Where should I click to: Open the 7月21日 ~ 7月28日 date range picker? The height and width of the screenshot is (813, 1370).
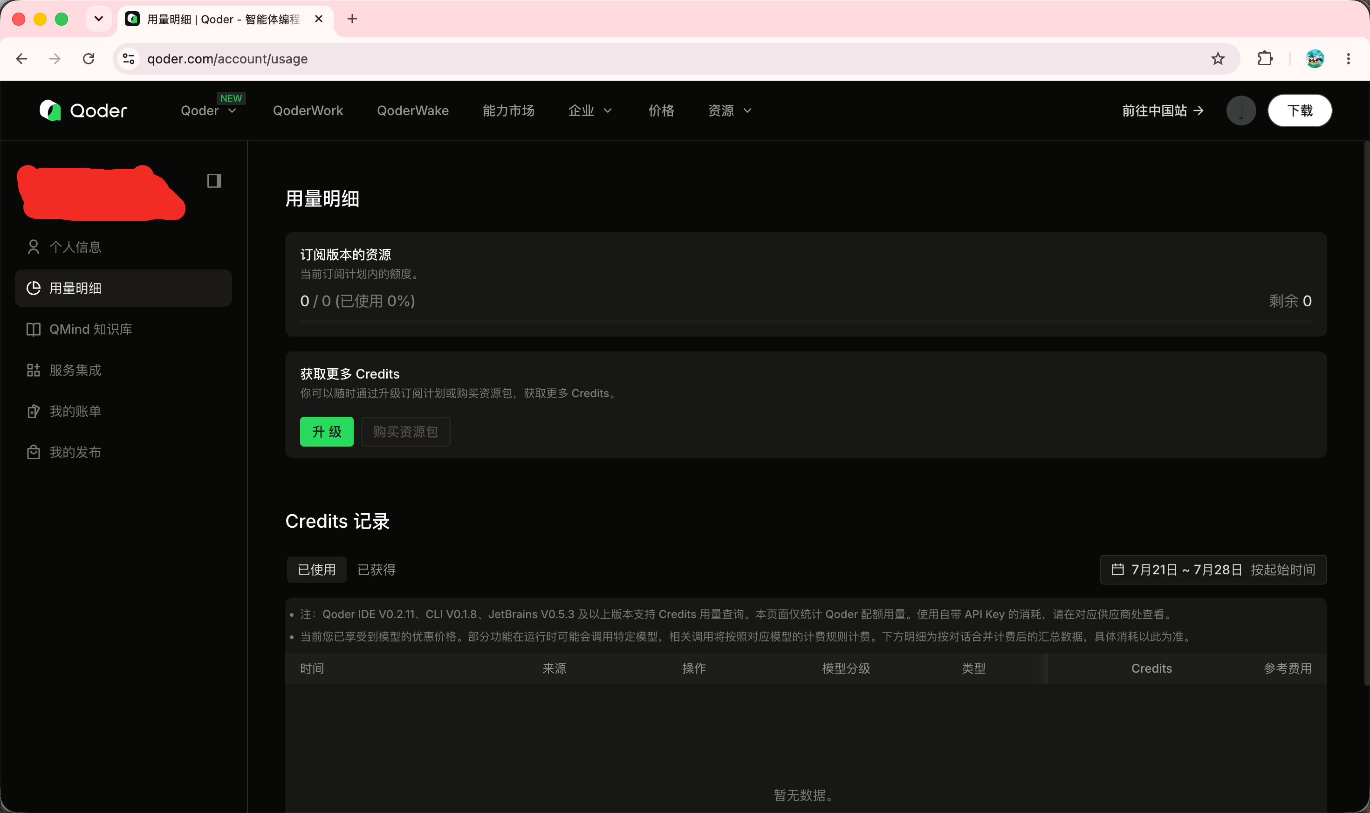1213,570
